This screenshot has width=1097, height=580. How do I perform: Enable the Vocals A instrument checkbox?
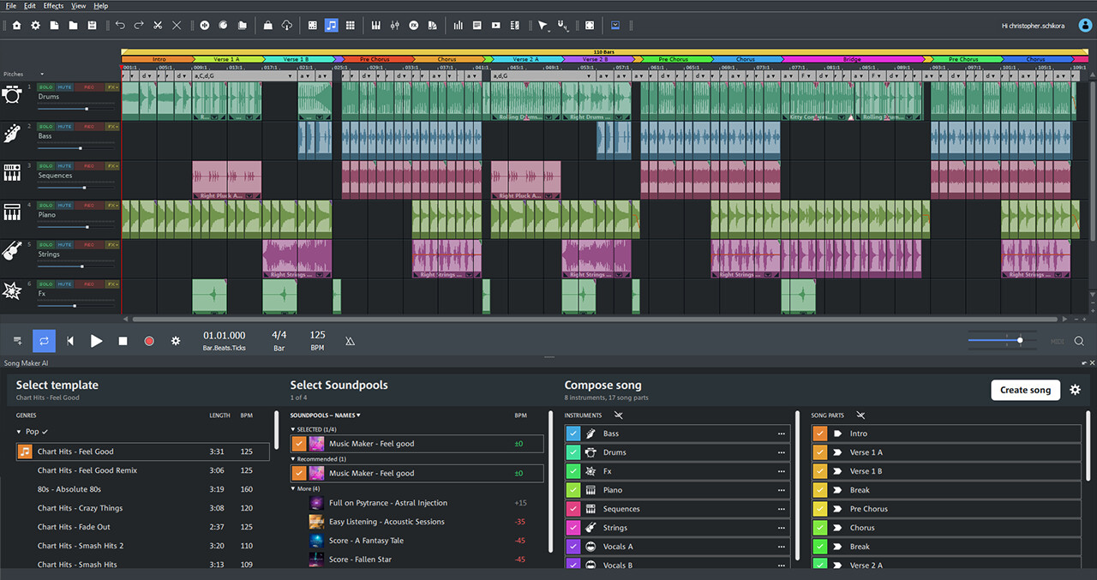click(x=572, y=546)
